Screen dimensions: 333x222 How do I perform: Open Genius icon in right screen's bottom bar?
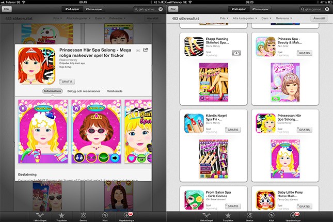point(250,215)
